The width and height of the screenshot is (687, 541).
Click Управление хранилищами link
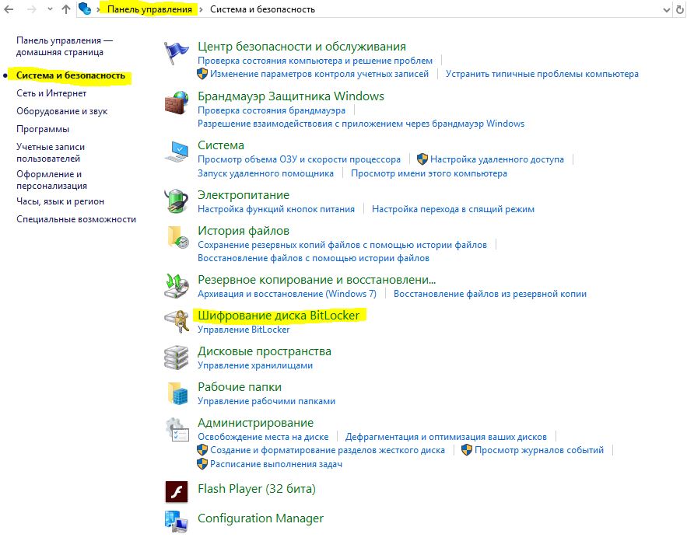[255, 365]
